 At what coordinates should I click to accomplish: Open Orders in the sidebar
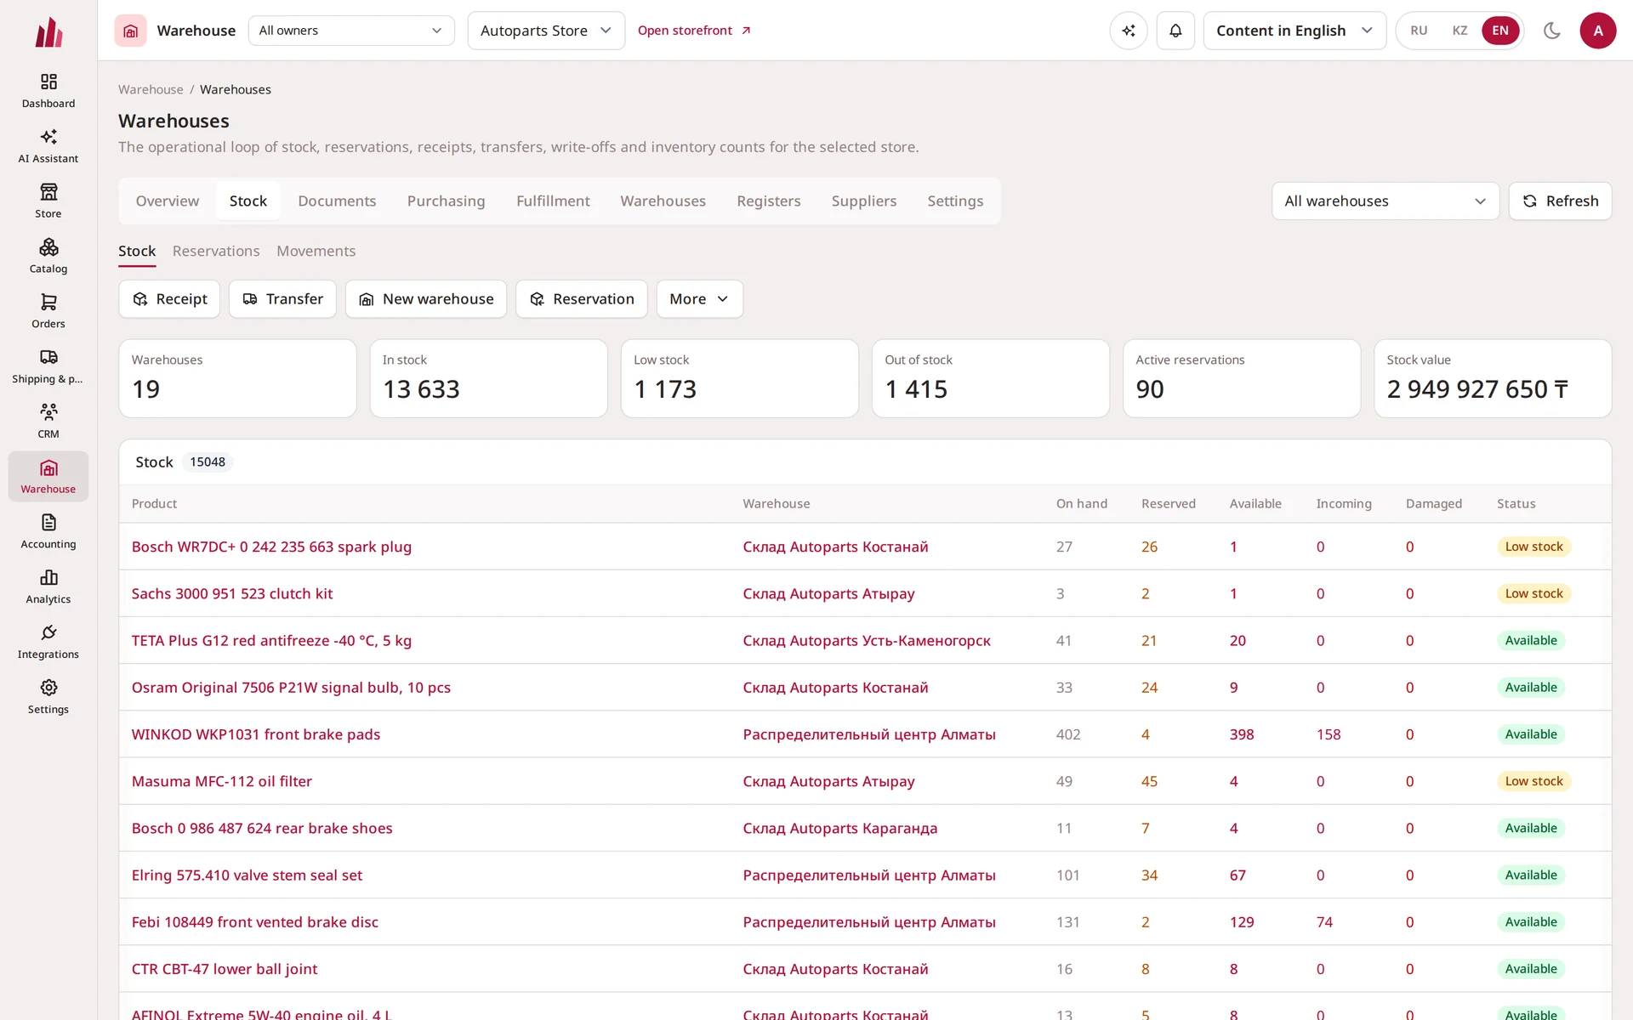48,311
